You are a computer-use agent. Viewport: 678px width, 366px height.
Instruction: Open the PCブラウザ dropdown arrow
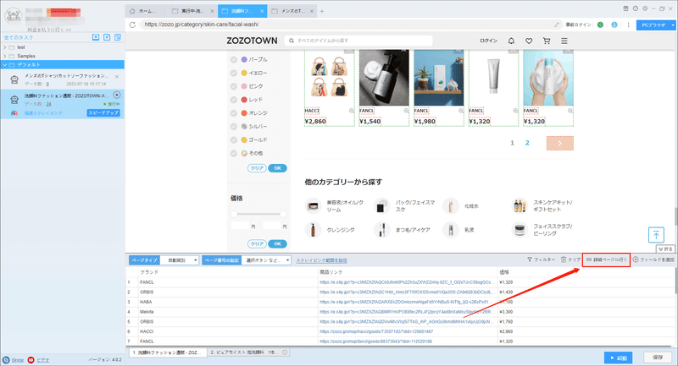[x=673, y=25]
